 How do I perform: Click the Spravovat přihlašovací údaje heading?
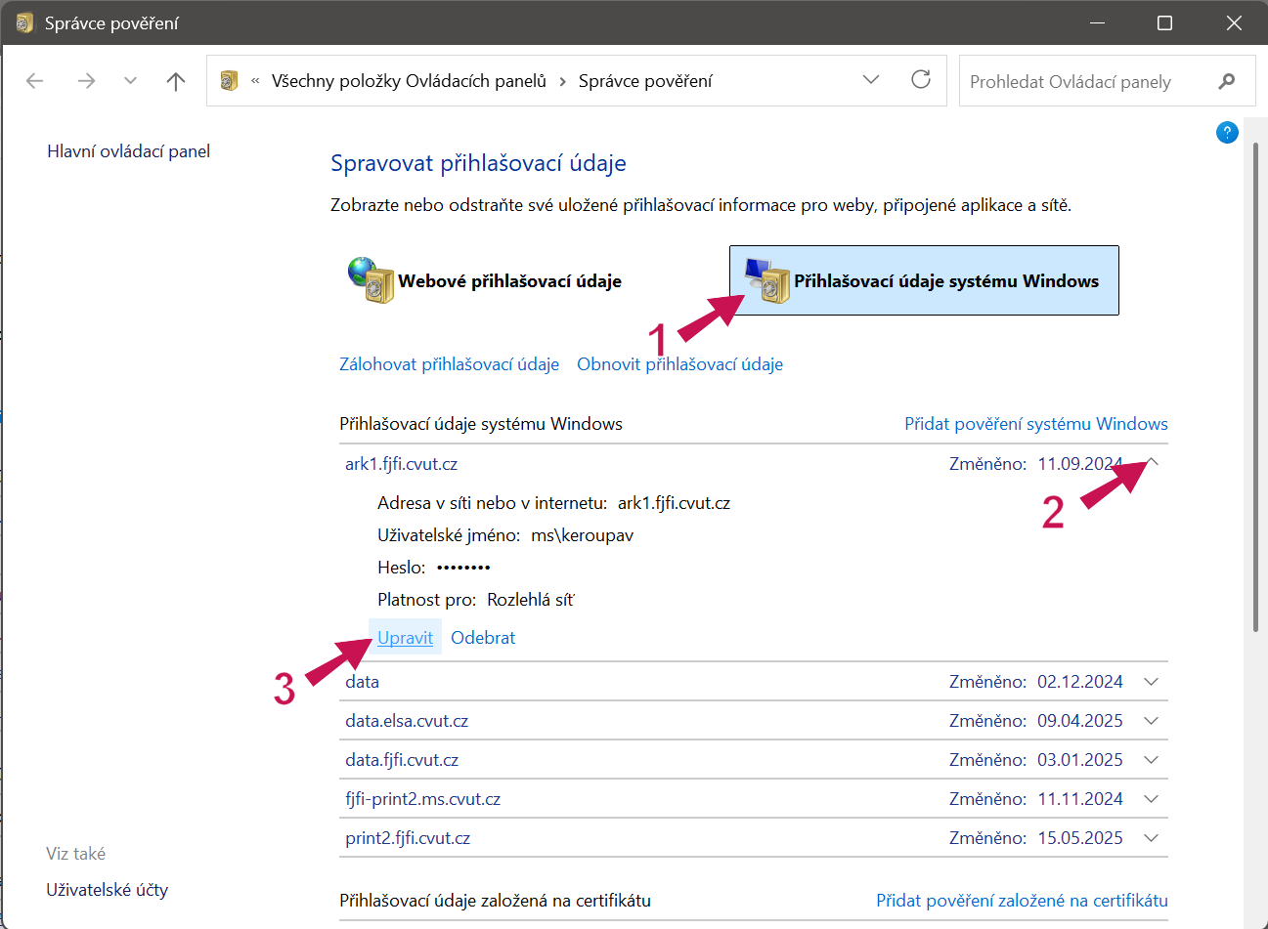click(x=478, y=163)
